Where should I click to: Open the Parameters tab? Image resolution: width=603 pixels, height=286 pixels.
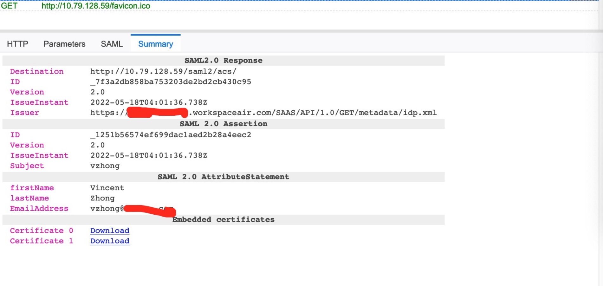pyautogui.click(x=64, y=43)
